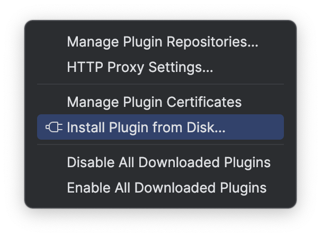Disable All Downloaded Plugins
The height and width of the screenshot is (237, 321).
(168, 162)
